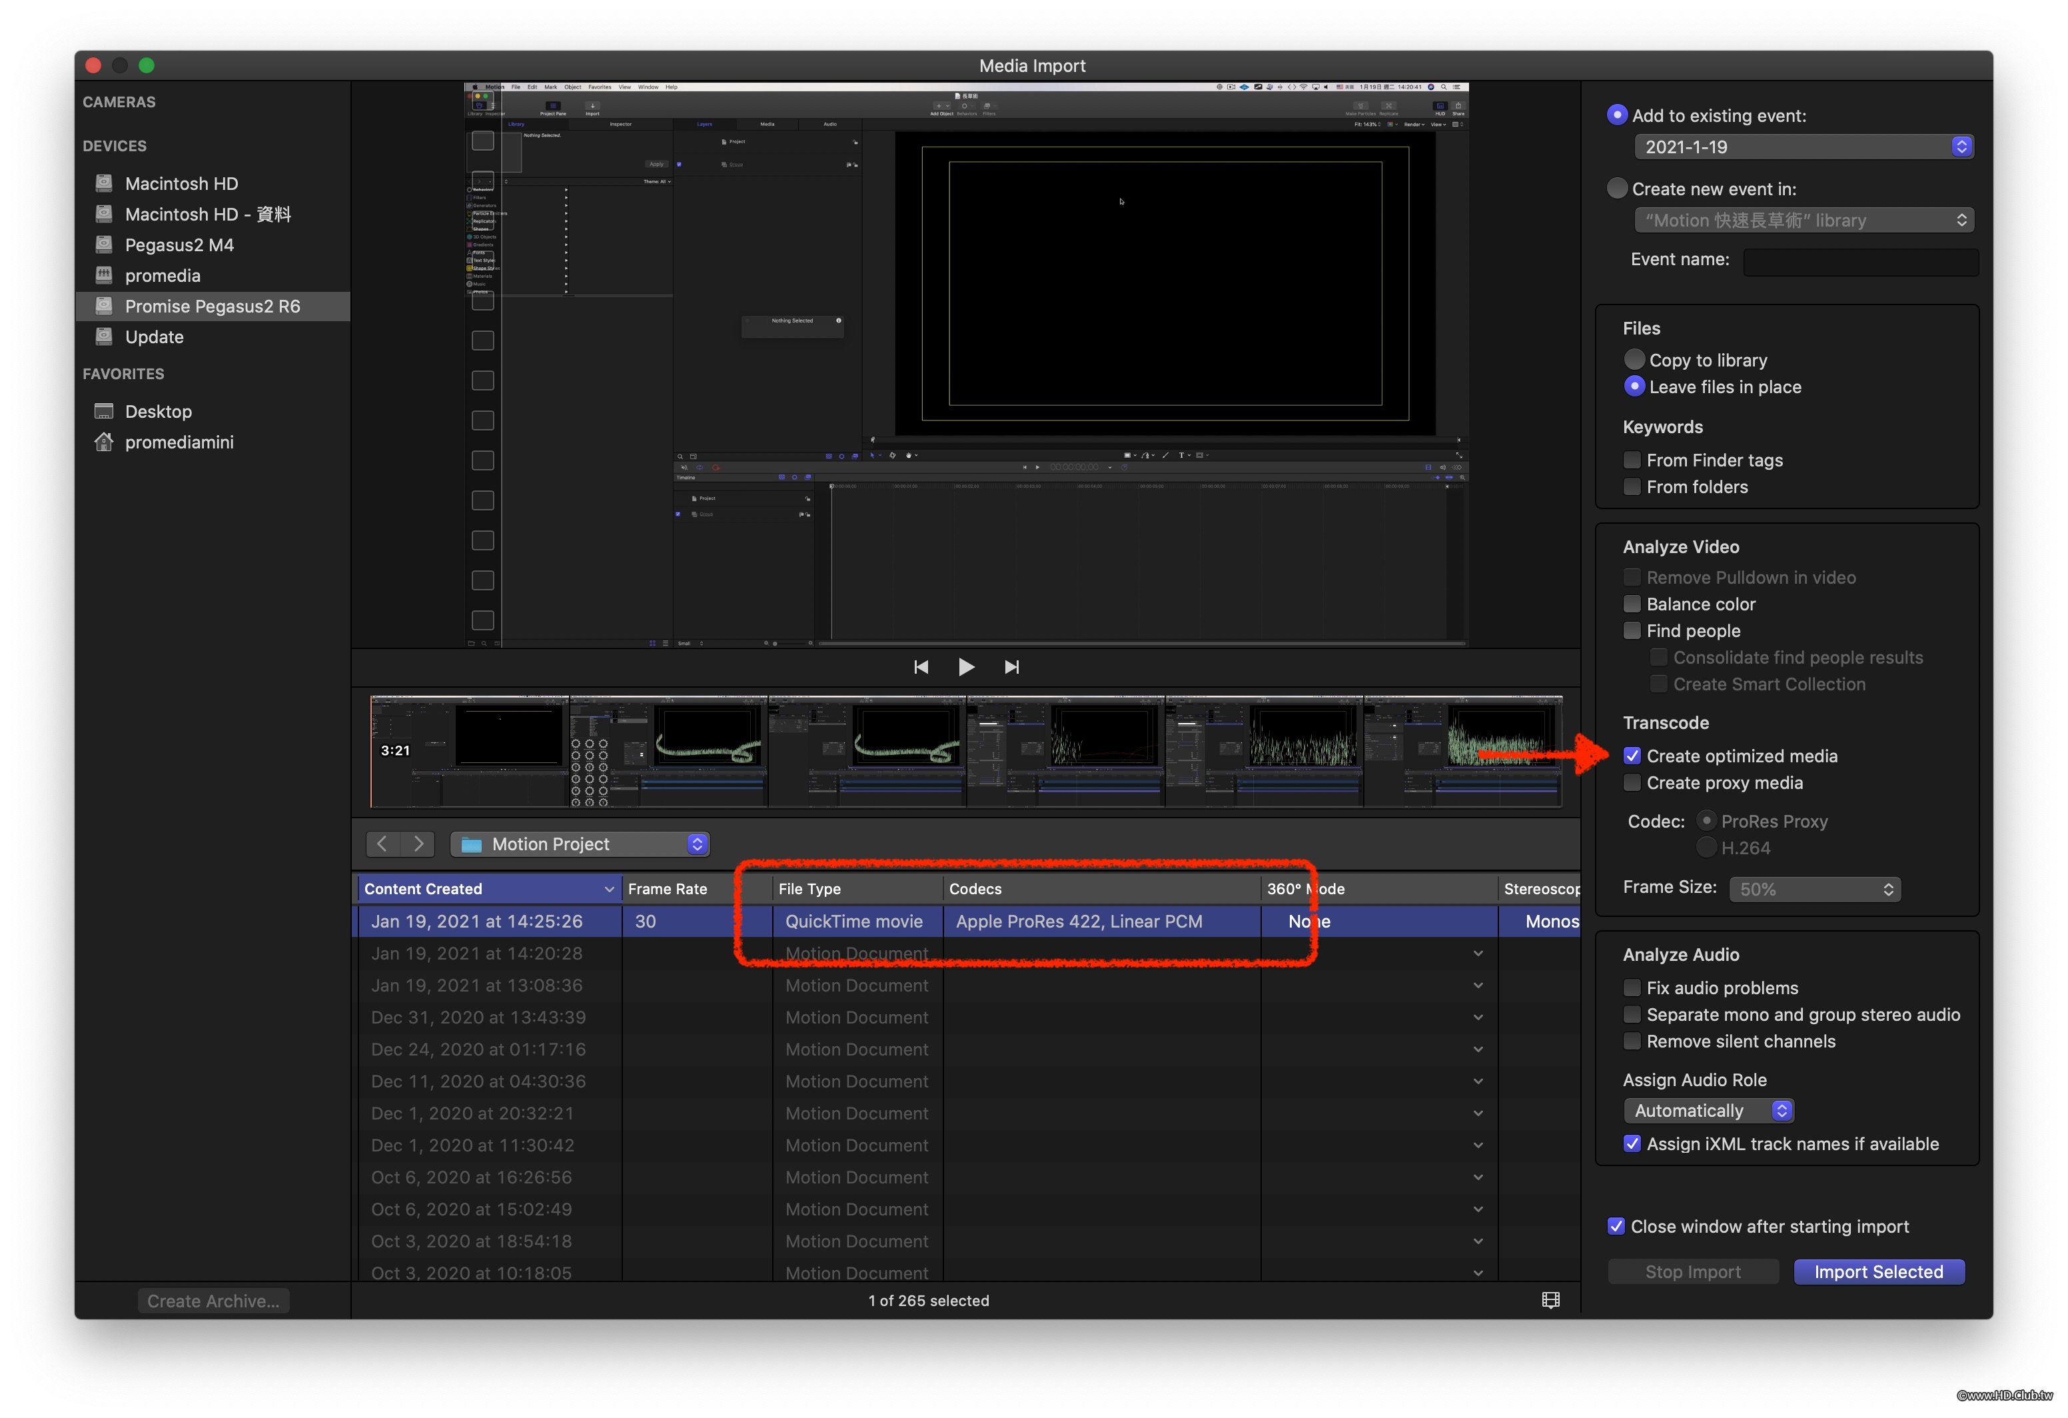Open the 2021-1-19 event dropdown
Image resolution: width=2068 pixels, height=1418 pixels.
1803,147
